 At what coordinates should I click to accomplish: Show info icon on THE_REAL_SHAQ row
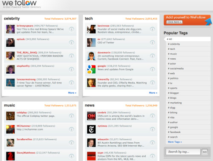(x=72, y=56)
